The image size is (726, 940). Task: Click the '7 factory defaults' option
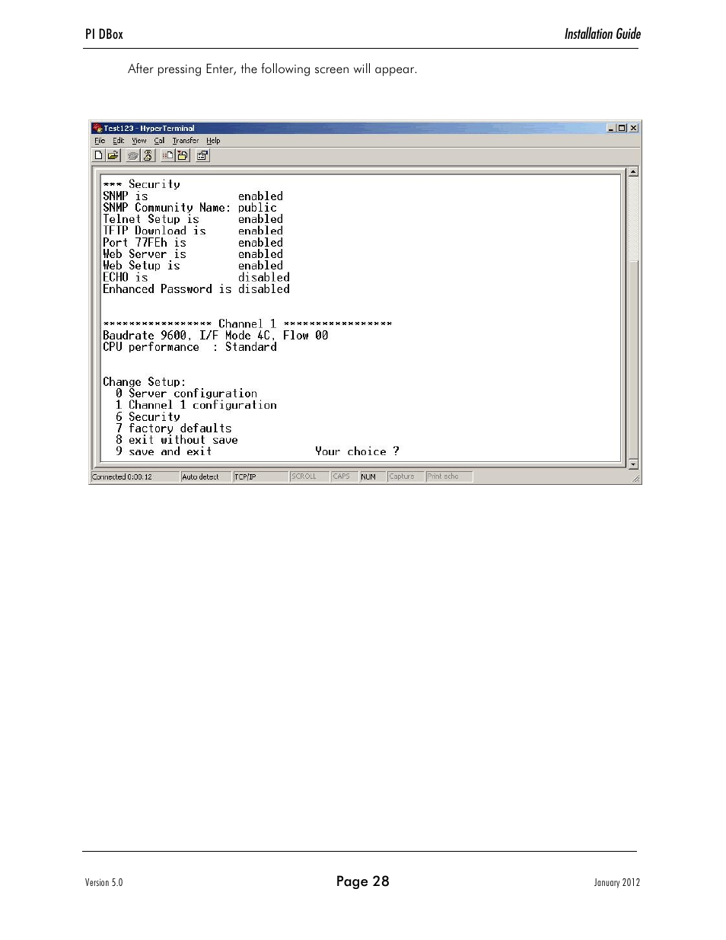click(x=174, y=429)
